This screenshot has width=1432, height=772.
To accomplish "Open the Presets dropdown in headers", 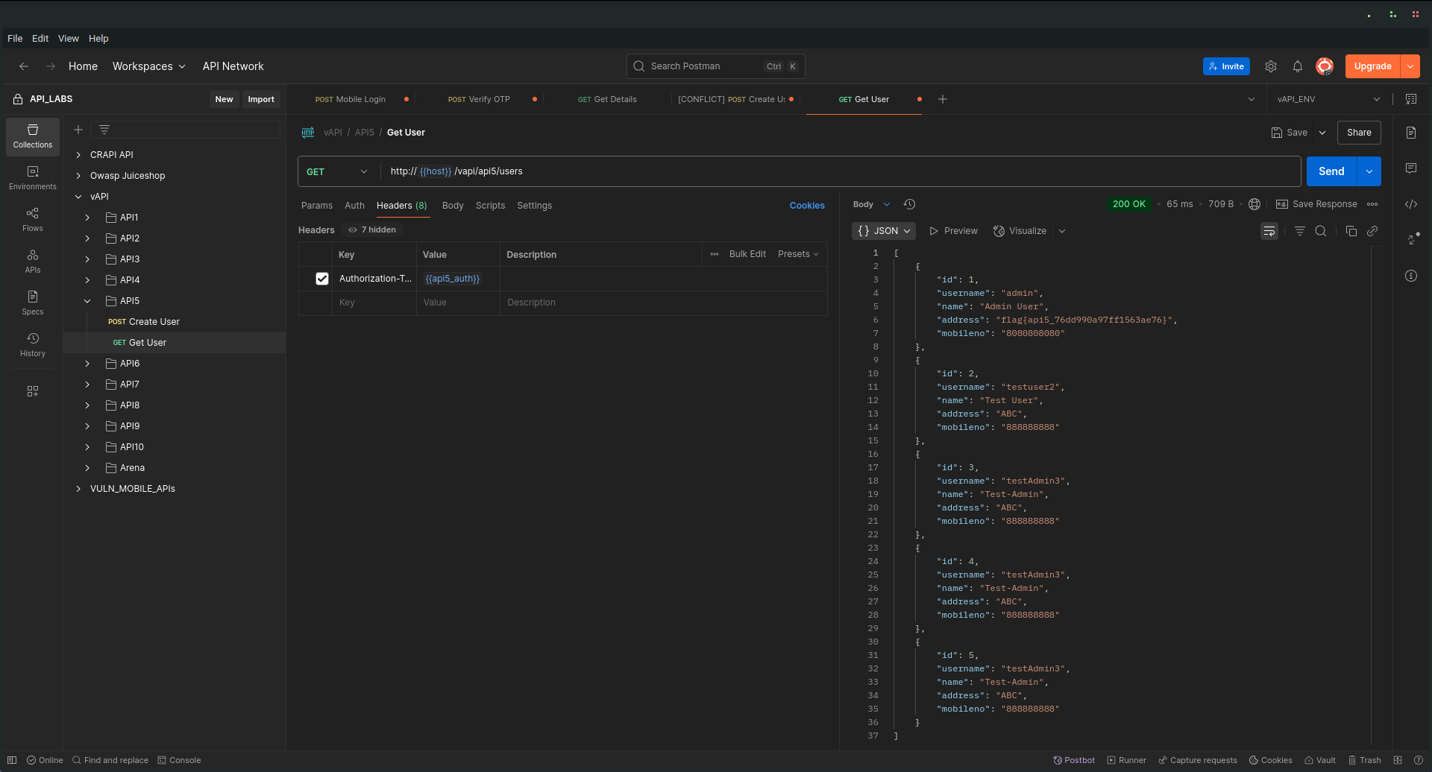I will pos(798,254).
